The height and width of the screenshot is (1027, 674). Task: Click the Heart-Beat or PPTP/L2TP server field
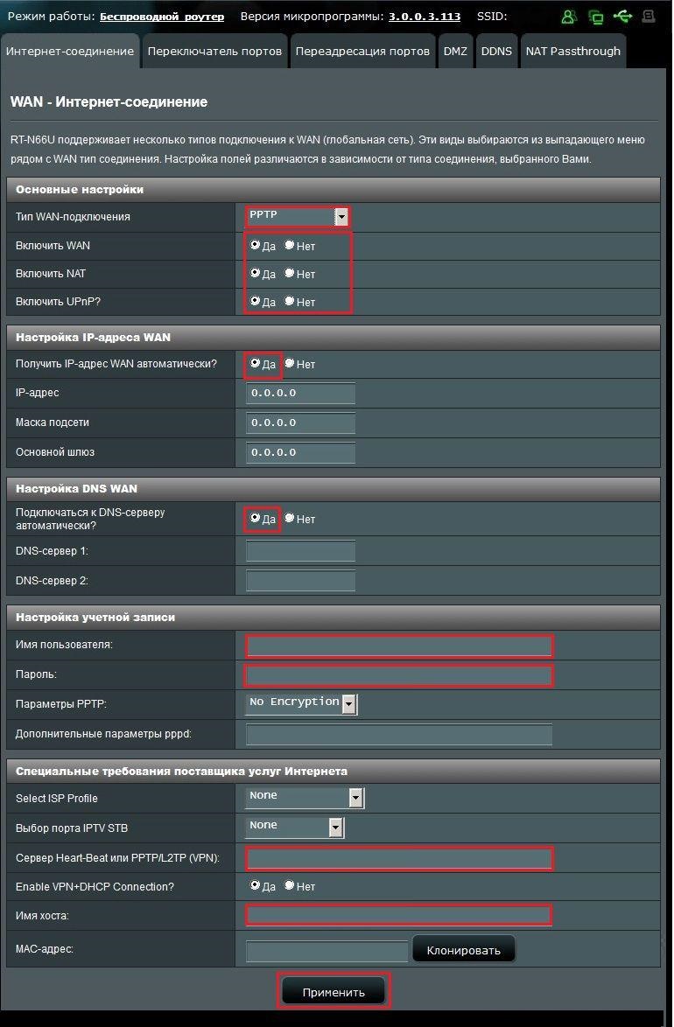pyautogui.click(x=399, y=858)
